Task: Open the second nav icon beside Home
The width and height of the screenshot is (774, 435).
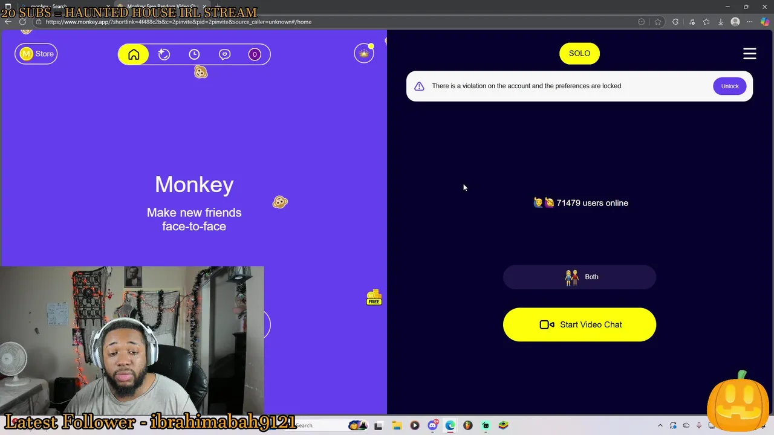Action: click(164, 54)
